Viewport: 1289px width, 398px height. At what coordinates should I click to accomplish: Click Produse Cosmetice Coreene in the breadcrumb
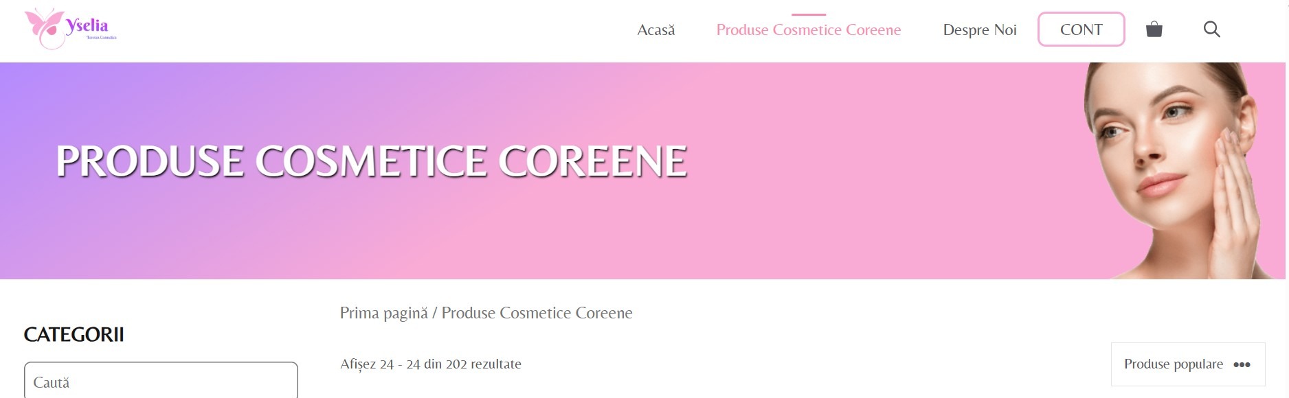537,313
